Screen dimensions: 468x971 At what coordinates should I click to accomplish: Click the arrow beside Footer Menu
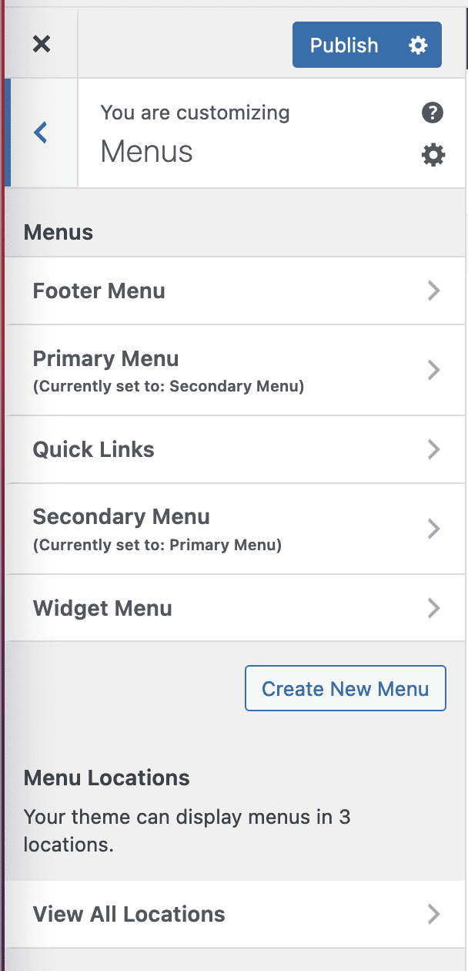tap(434, 291)
